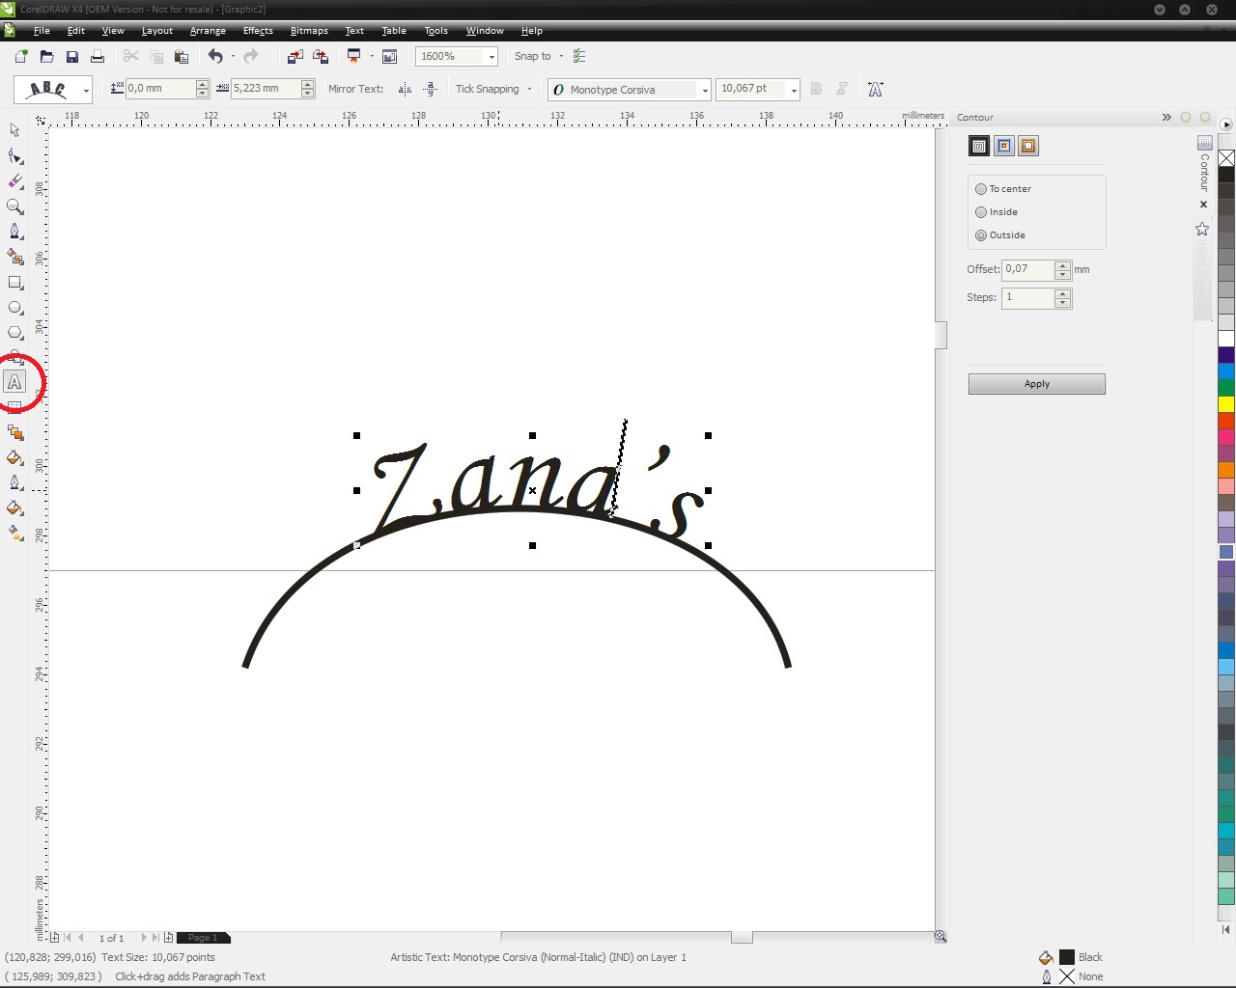Screen dimensions: 1236x988
Task: Open the Text menu
Action: click(353, 30)
